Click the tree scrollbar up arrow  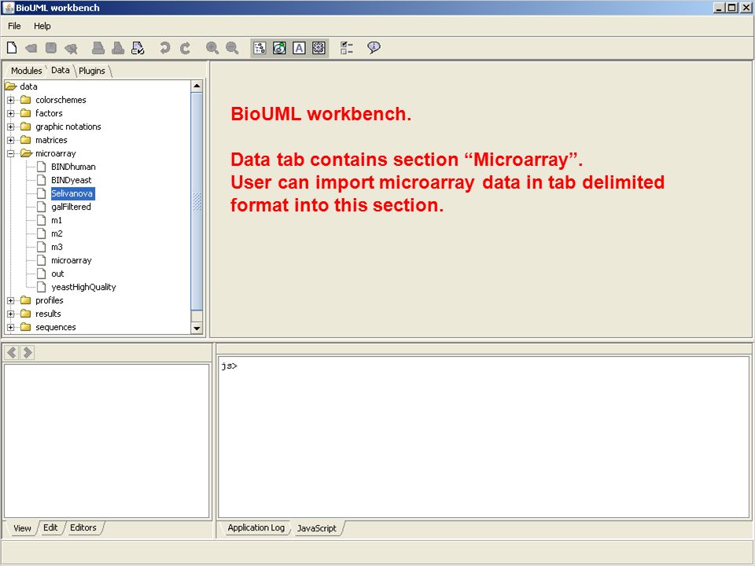tap(197, 86)
